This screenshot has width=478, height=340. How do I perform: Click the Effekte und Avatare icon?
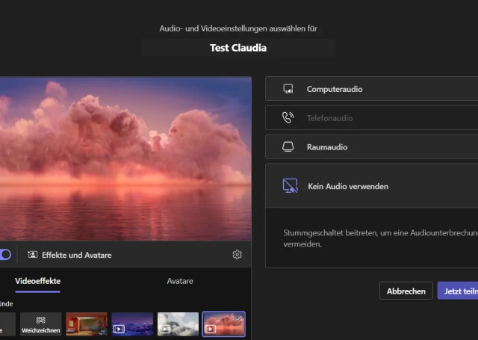pyautogui.click(x=32, y=255)
